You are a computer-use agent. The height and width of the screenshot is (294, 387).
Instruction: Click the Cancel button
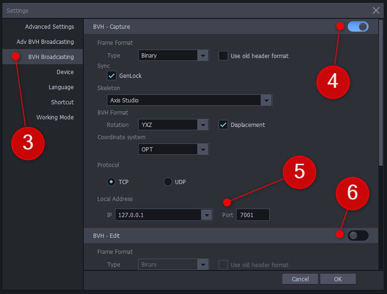[x=300, y=279]
